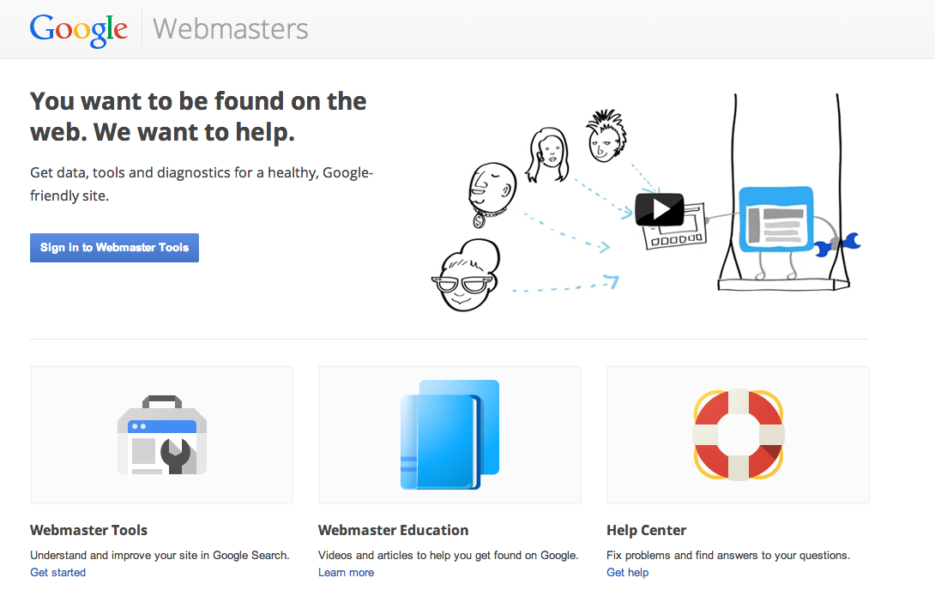Image resolution: width=935 pixels, height=614 pixels.
Task: Click the Webmaster Education heading
Action: (394, 530)
